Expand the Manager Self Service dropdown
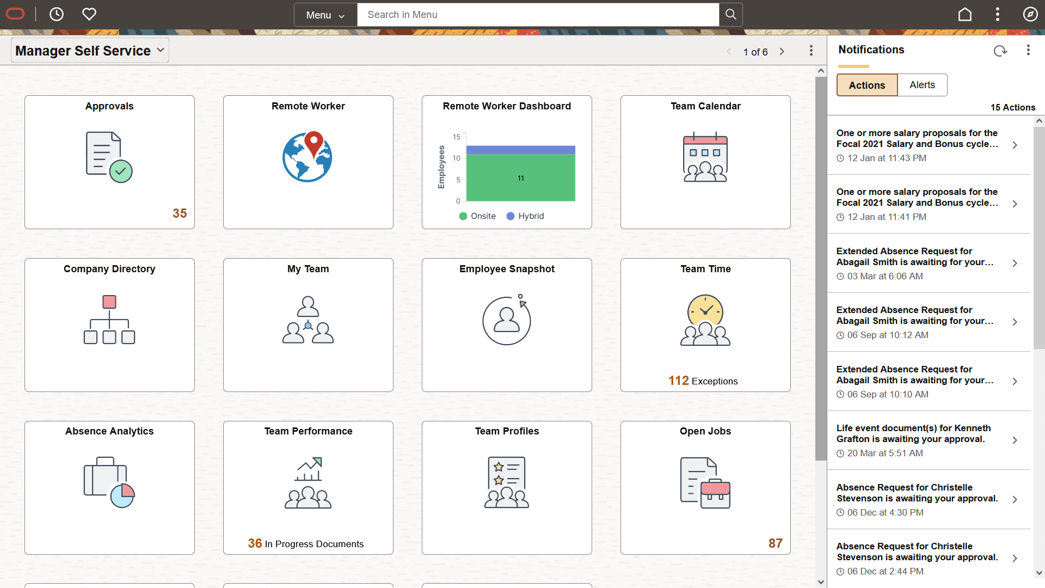This screenshot has width=1045, height=588. 90,51
